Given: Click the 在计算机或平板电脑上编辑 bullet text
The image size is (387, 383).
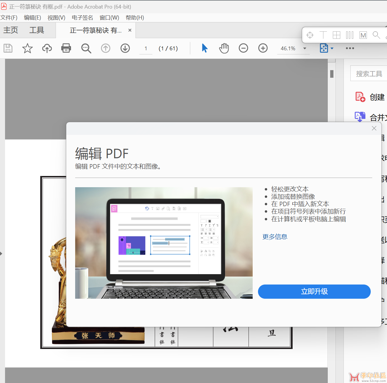Looking at the screenshot, I should tap(309, 219).
